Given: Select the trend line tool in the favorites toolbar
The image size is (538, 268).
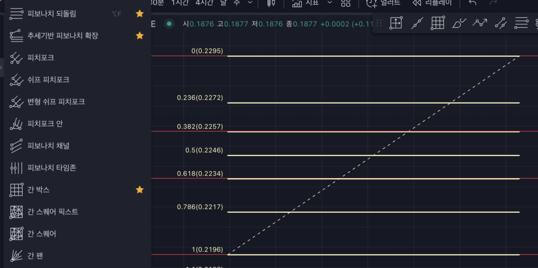Looking at the screenshot, I should [x=417, y=23].
